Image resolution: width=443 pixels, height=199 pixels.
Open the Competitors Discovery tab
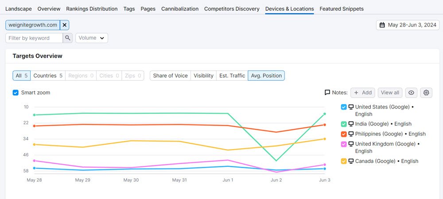232,9
